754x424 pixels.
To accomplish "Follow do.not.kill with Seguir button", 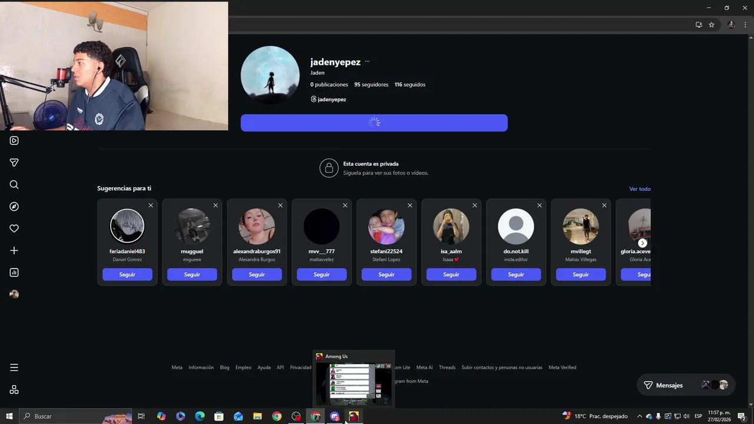I will (516, 274).
